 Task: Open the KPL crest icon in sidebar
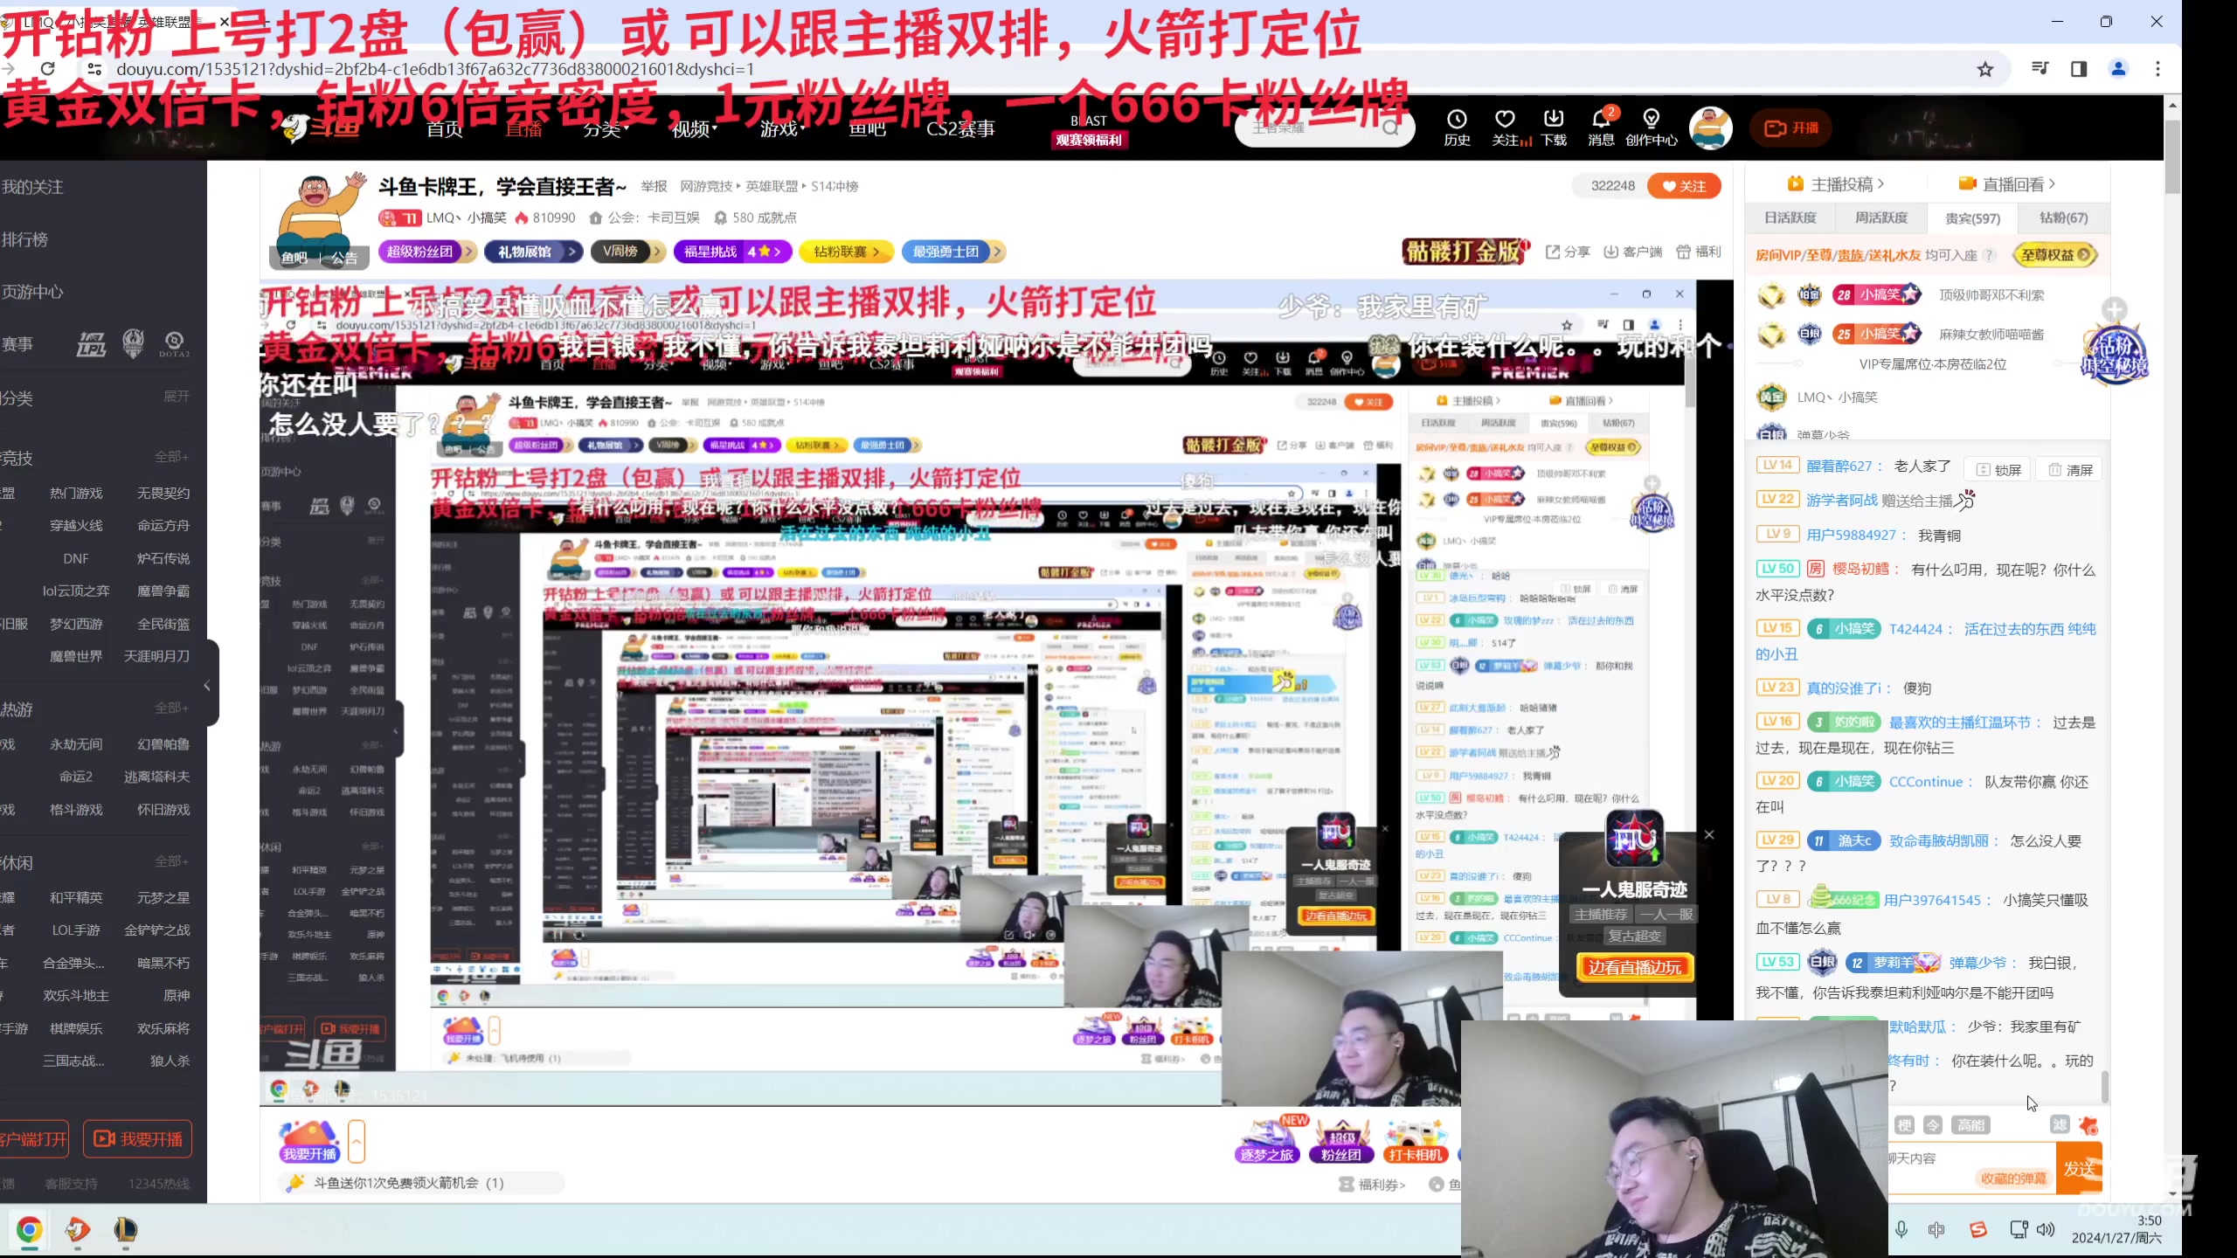point(133,344)
